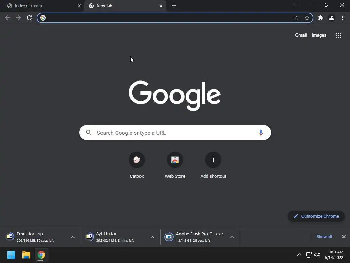Image resolution: width=350 pixels, height=263 pixels.
Task: Open Chrome's three-dot menu
Action: click(x=342, y=18)
